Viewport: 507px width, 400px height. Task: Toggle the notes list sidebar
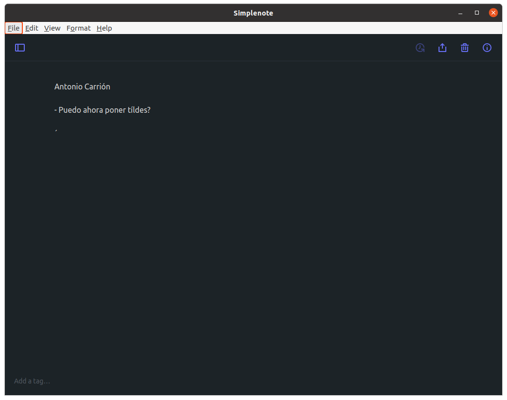coord(19,47)
